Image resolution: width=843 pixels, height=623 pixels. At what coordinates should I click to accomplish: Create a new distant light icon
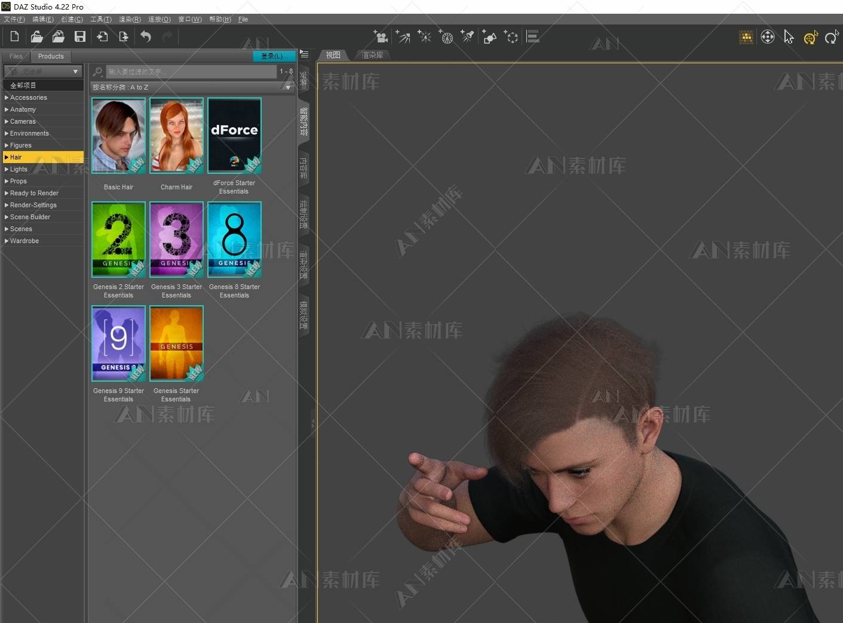tap(403, 37)
